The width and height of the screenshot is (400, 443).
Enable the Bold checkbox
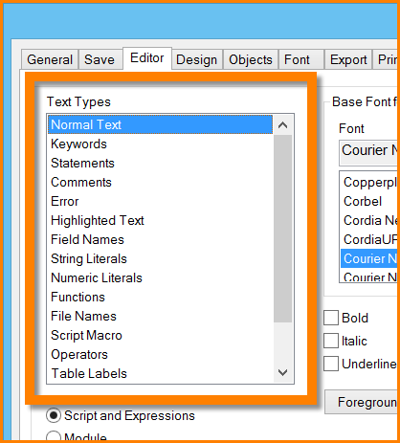coord(331,318)
